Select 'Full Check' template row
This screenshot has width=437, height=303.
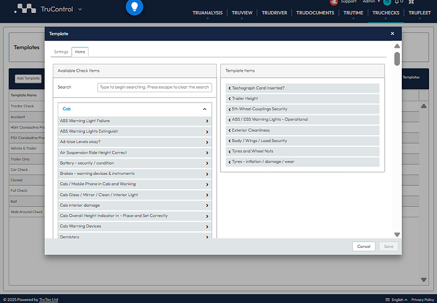(x=27, y=191)
